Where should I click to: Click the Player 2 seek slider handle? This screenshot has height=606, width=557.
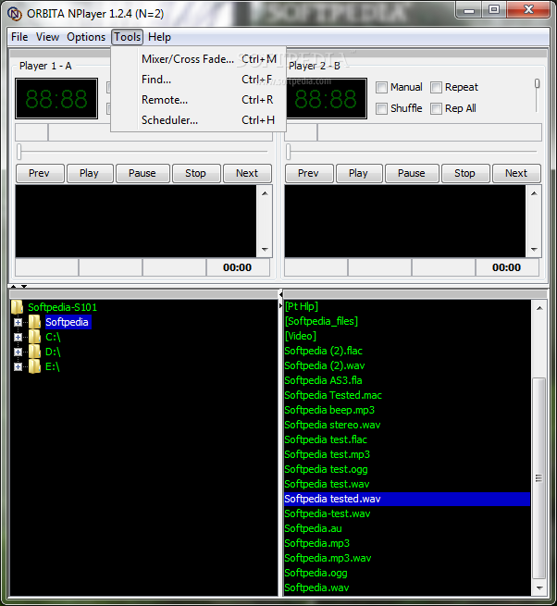pyautogui.click(x=288, y=152)
